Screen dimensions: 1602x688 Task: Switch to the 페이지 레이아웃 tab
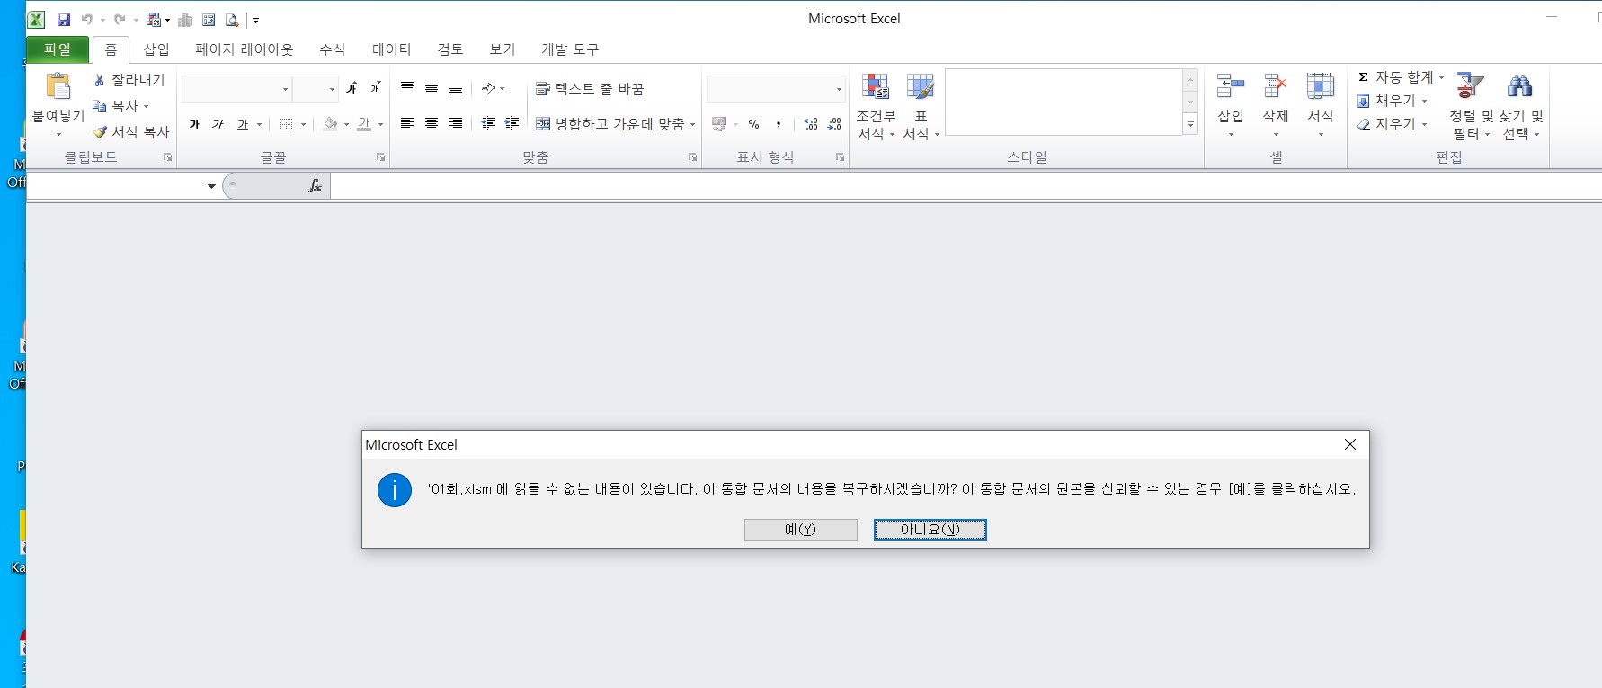point(244,49)
